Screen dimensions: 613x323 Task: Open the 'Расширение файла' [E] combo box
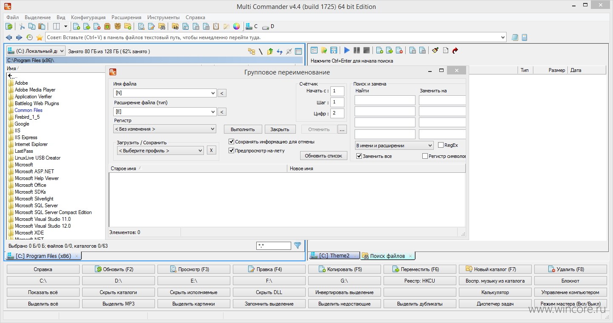point(165,111)
